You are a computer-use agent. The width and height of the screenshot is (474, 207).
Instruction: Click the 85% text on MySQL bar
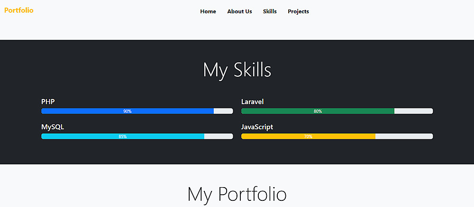point(123,136)
